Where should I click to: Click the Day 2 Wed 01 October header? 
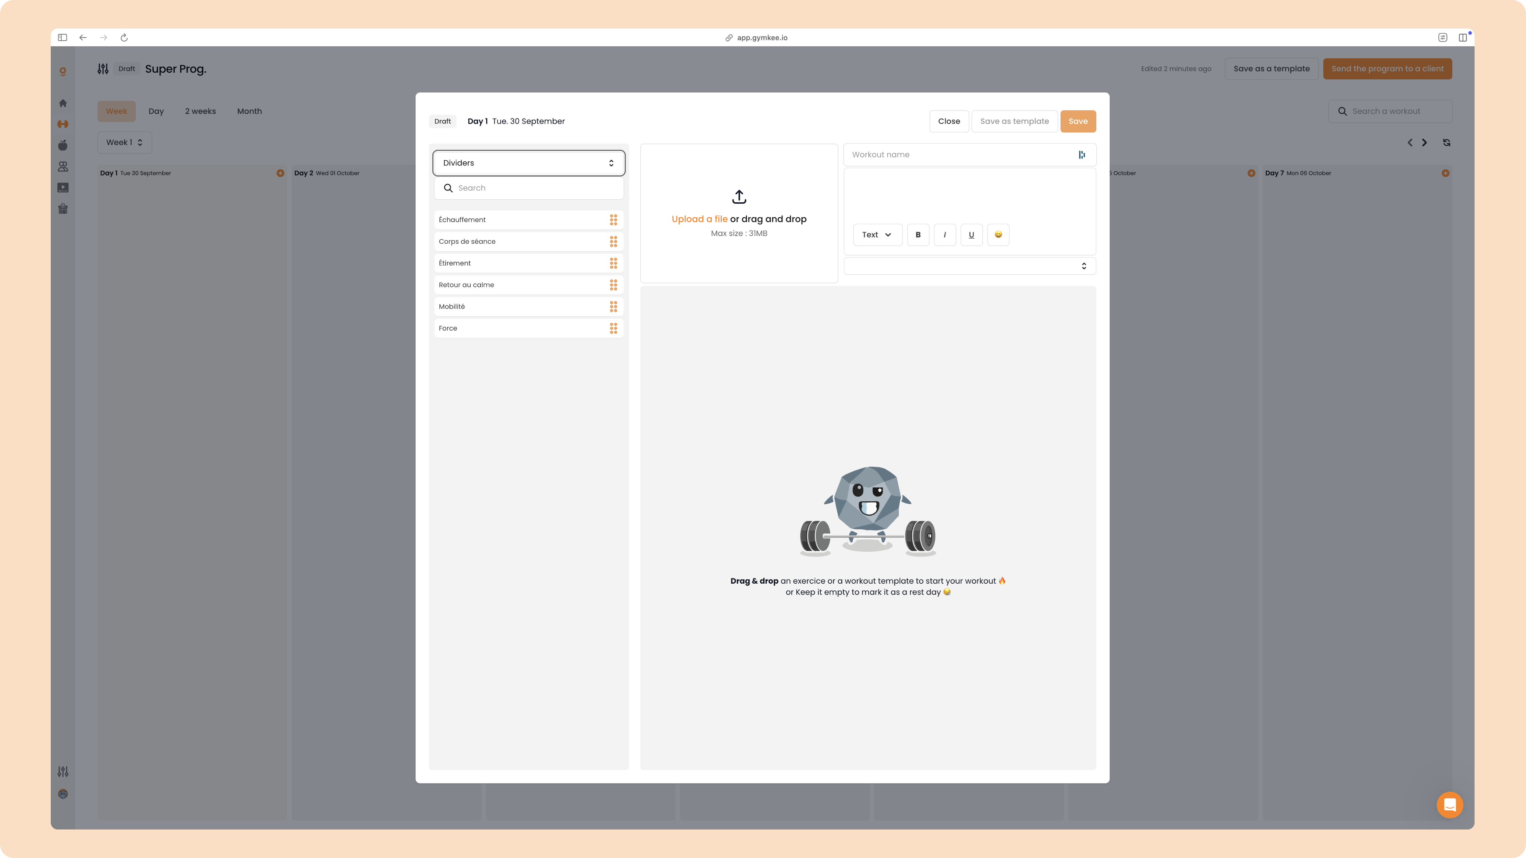(x=327, y=173)
